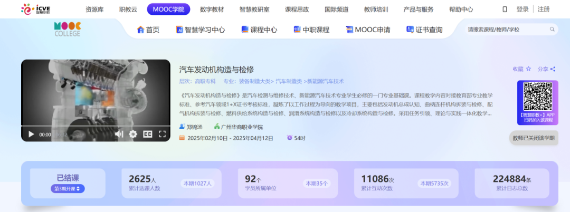Screen dimensions: 570x212
Task: Click the mobile phone icon
Action: click(x=505, y=9)
